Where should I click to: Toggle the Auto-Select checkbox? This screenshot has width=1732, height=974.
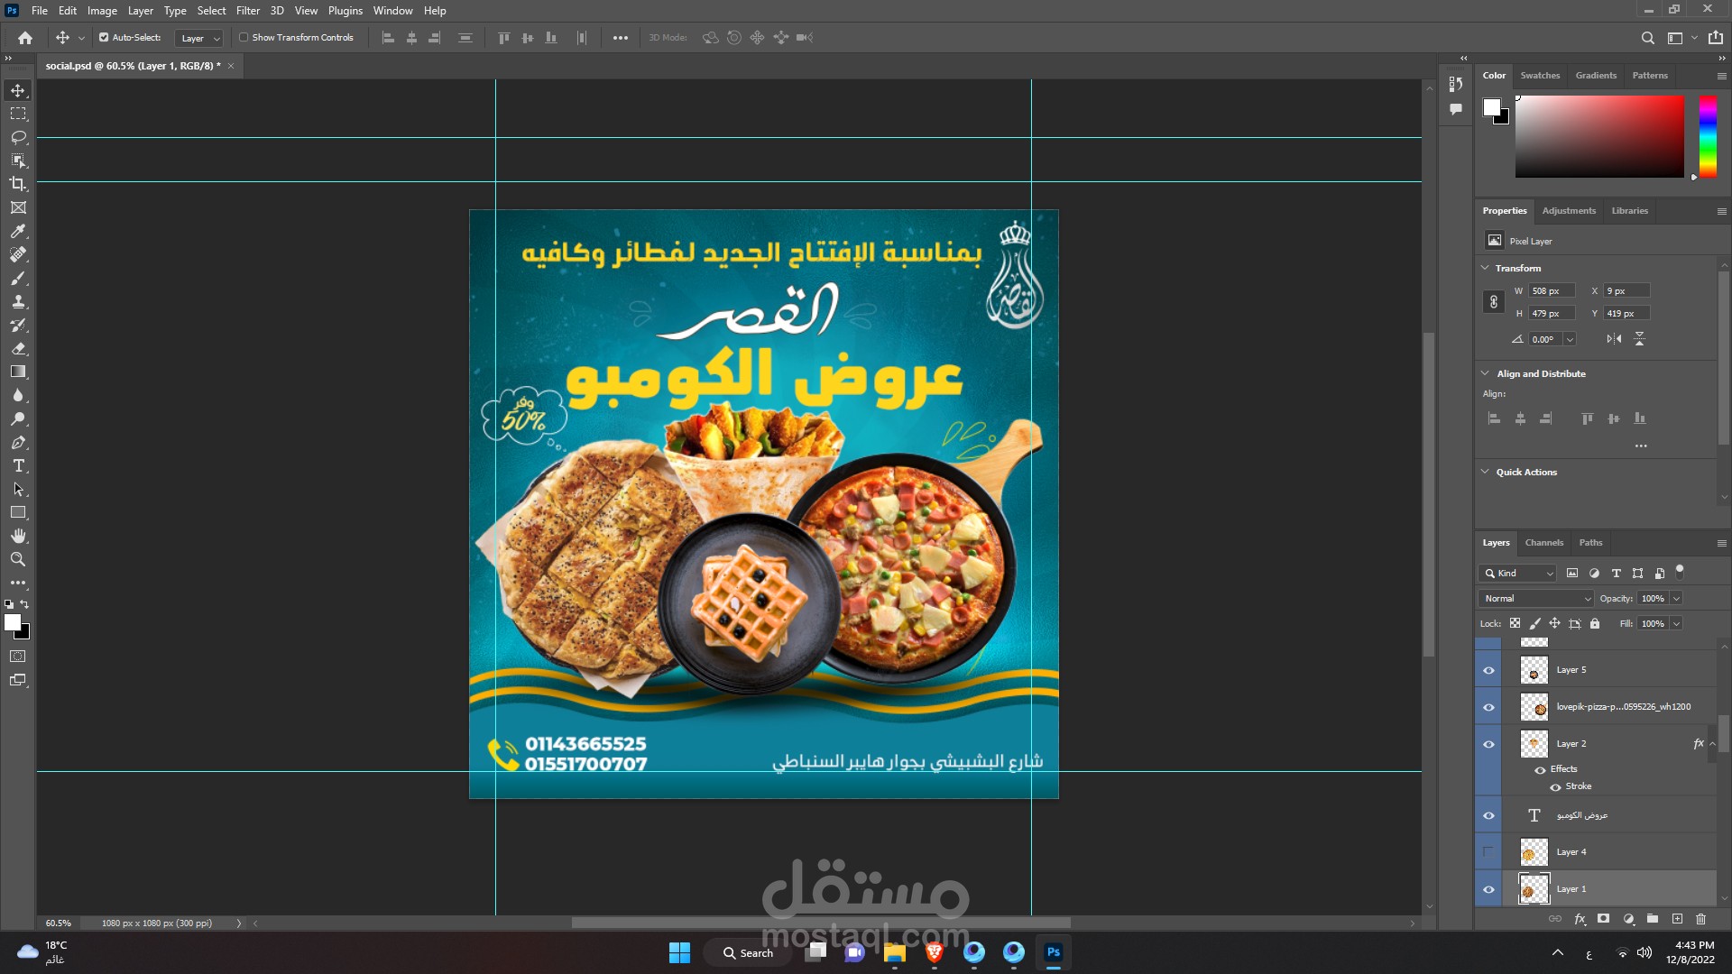[104, 38]
